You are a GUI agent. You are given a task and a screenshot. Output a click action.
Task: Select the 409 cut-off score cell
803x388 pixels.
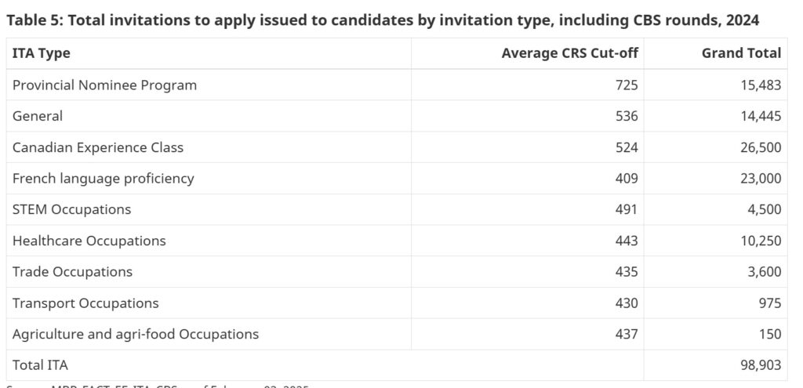point(627,178)
